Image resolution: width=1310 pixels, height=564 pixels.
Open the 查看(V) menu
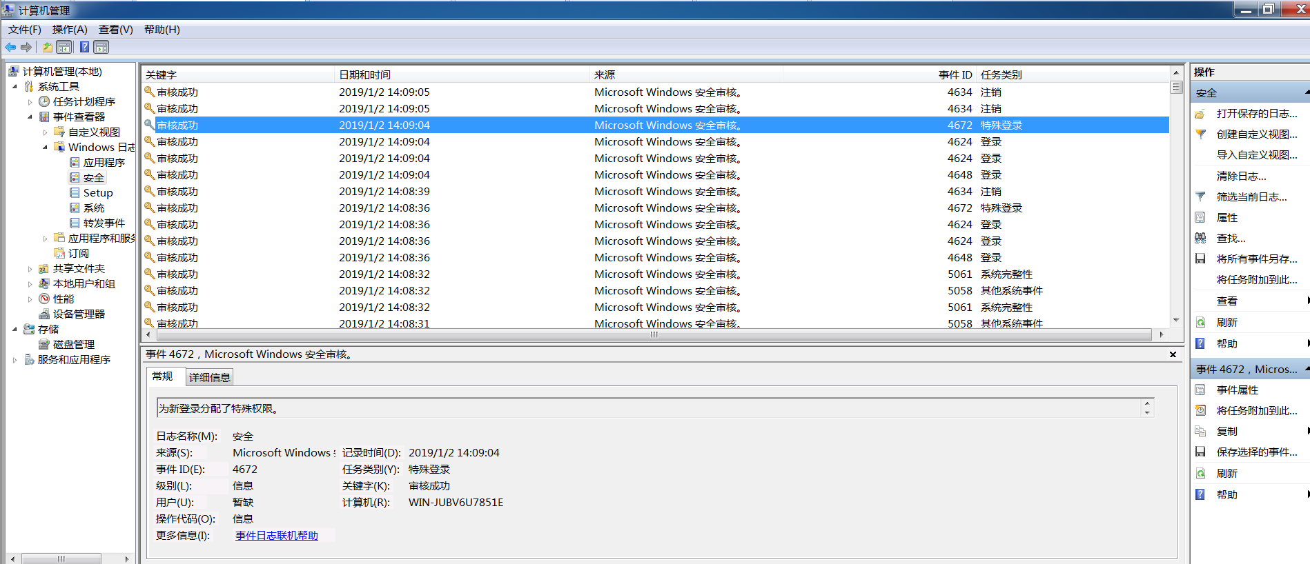point(116,29)
